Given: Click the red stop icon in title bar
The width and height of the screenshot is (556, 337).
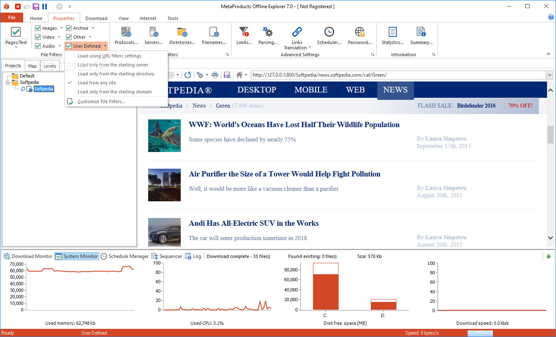Looking at the screenshot, I should 18,6.
